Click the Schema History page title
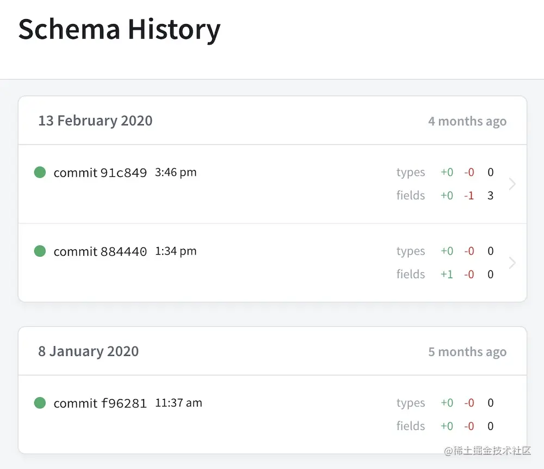 point(119,29)
